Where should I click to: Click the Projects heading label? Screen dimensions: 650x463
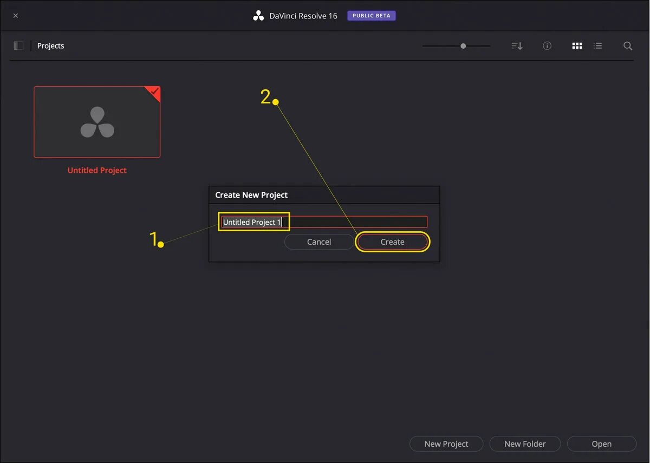click(51, 46)
